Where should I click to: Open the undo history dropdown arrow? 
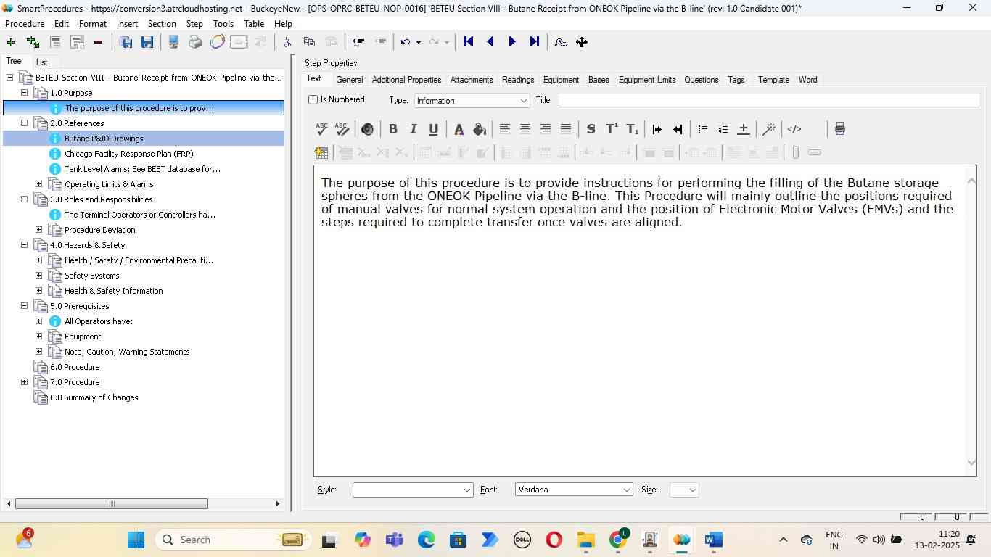(418, 42)
